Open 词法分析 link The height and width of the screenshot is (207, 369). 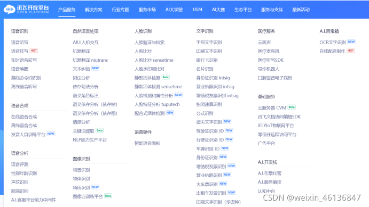click(81, 78)
